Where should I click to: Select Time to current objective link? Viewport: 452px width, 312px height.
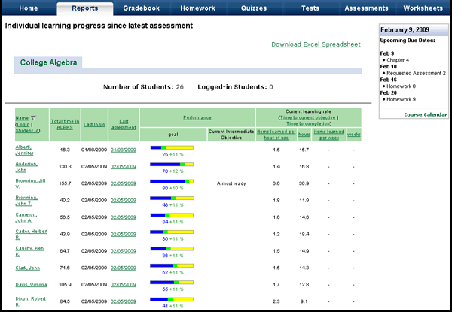pyautogui.click(x=307, y=117)
